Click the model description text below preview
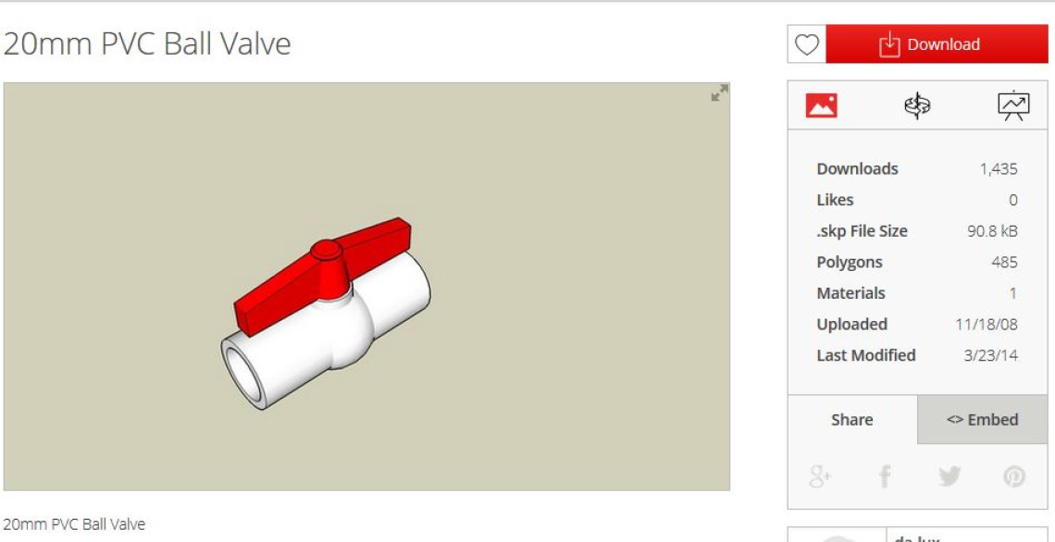The height and width of the screenshot is (542, 1055). [74, 524]
